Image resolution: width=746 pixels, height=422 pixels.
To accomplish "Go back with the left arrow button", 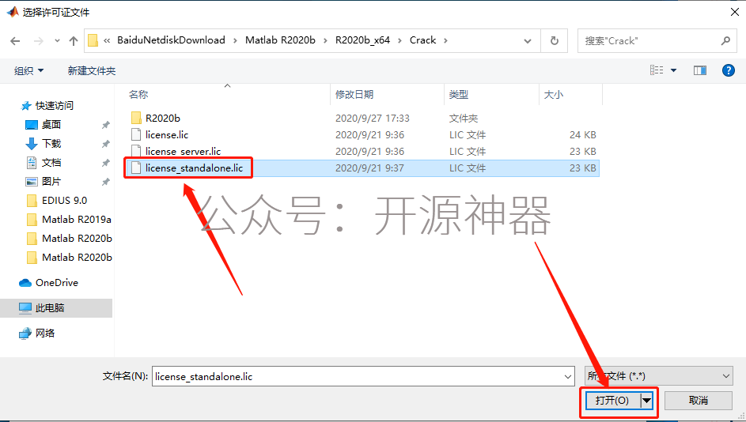I will coord(15,41).
